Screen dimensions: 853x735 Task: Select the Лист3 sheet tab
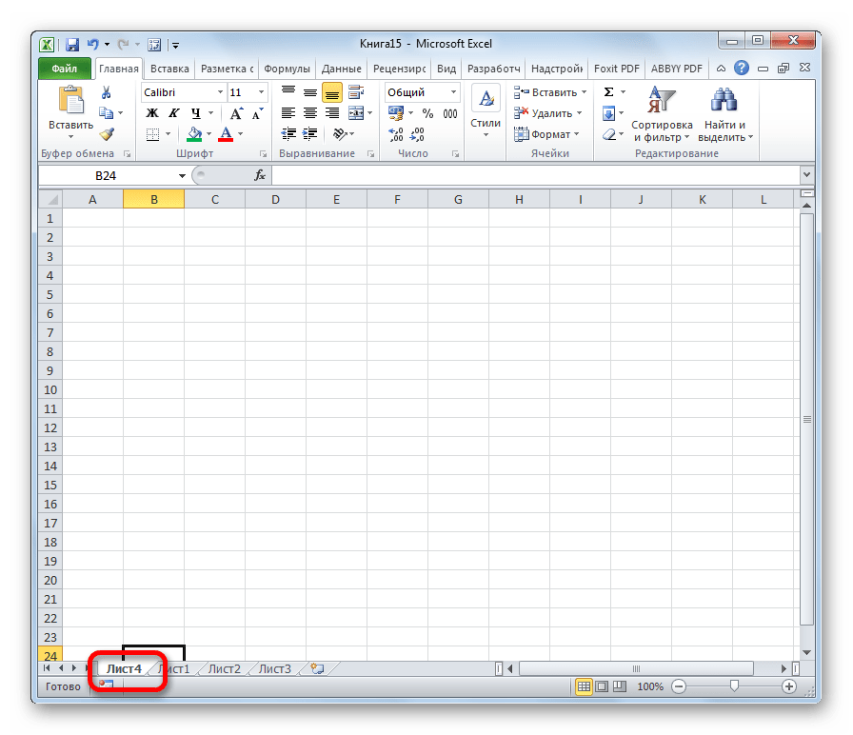pos(275,668)
